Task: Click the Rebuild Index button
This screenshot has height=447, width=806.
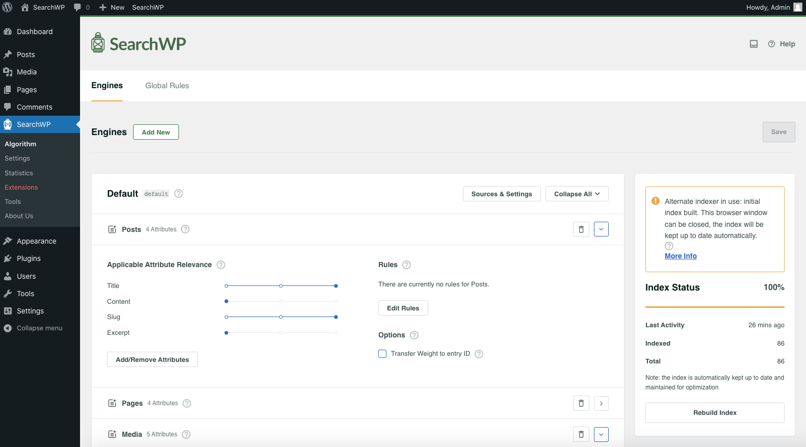Action: (714, 413)
